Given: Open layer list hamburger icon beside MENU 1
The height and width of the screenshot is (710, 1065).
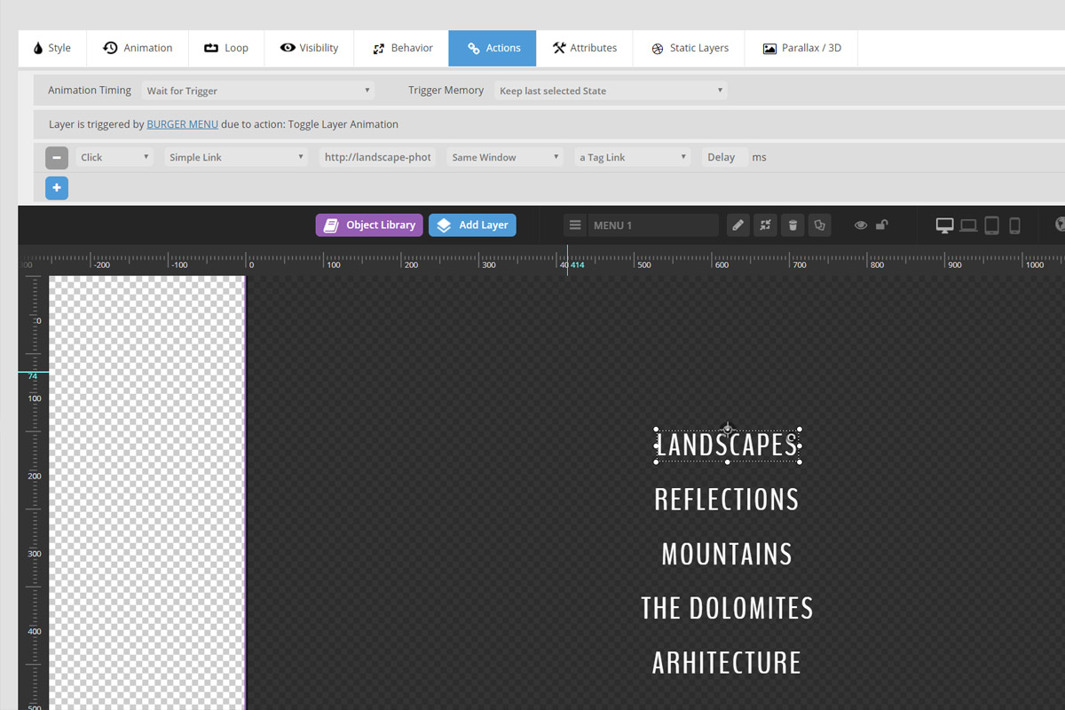Looking at the screenshot, I should (575, 225).
